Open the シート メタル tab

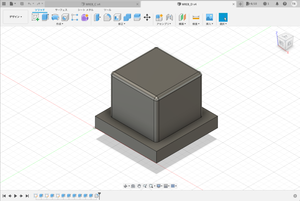86,10
